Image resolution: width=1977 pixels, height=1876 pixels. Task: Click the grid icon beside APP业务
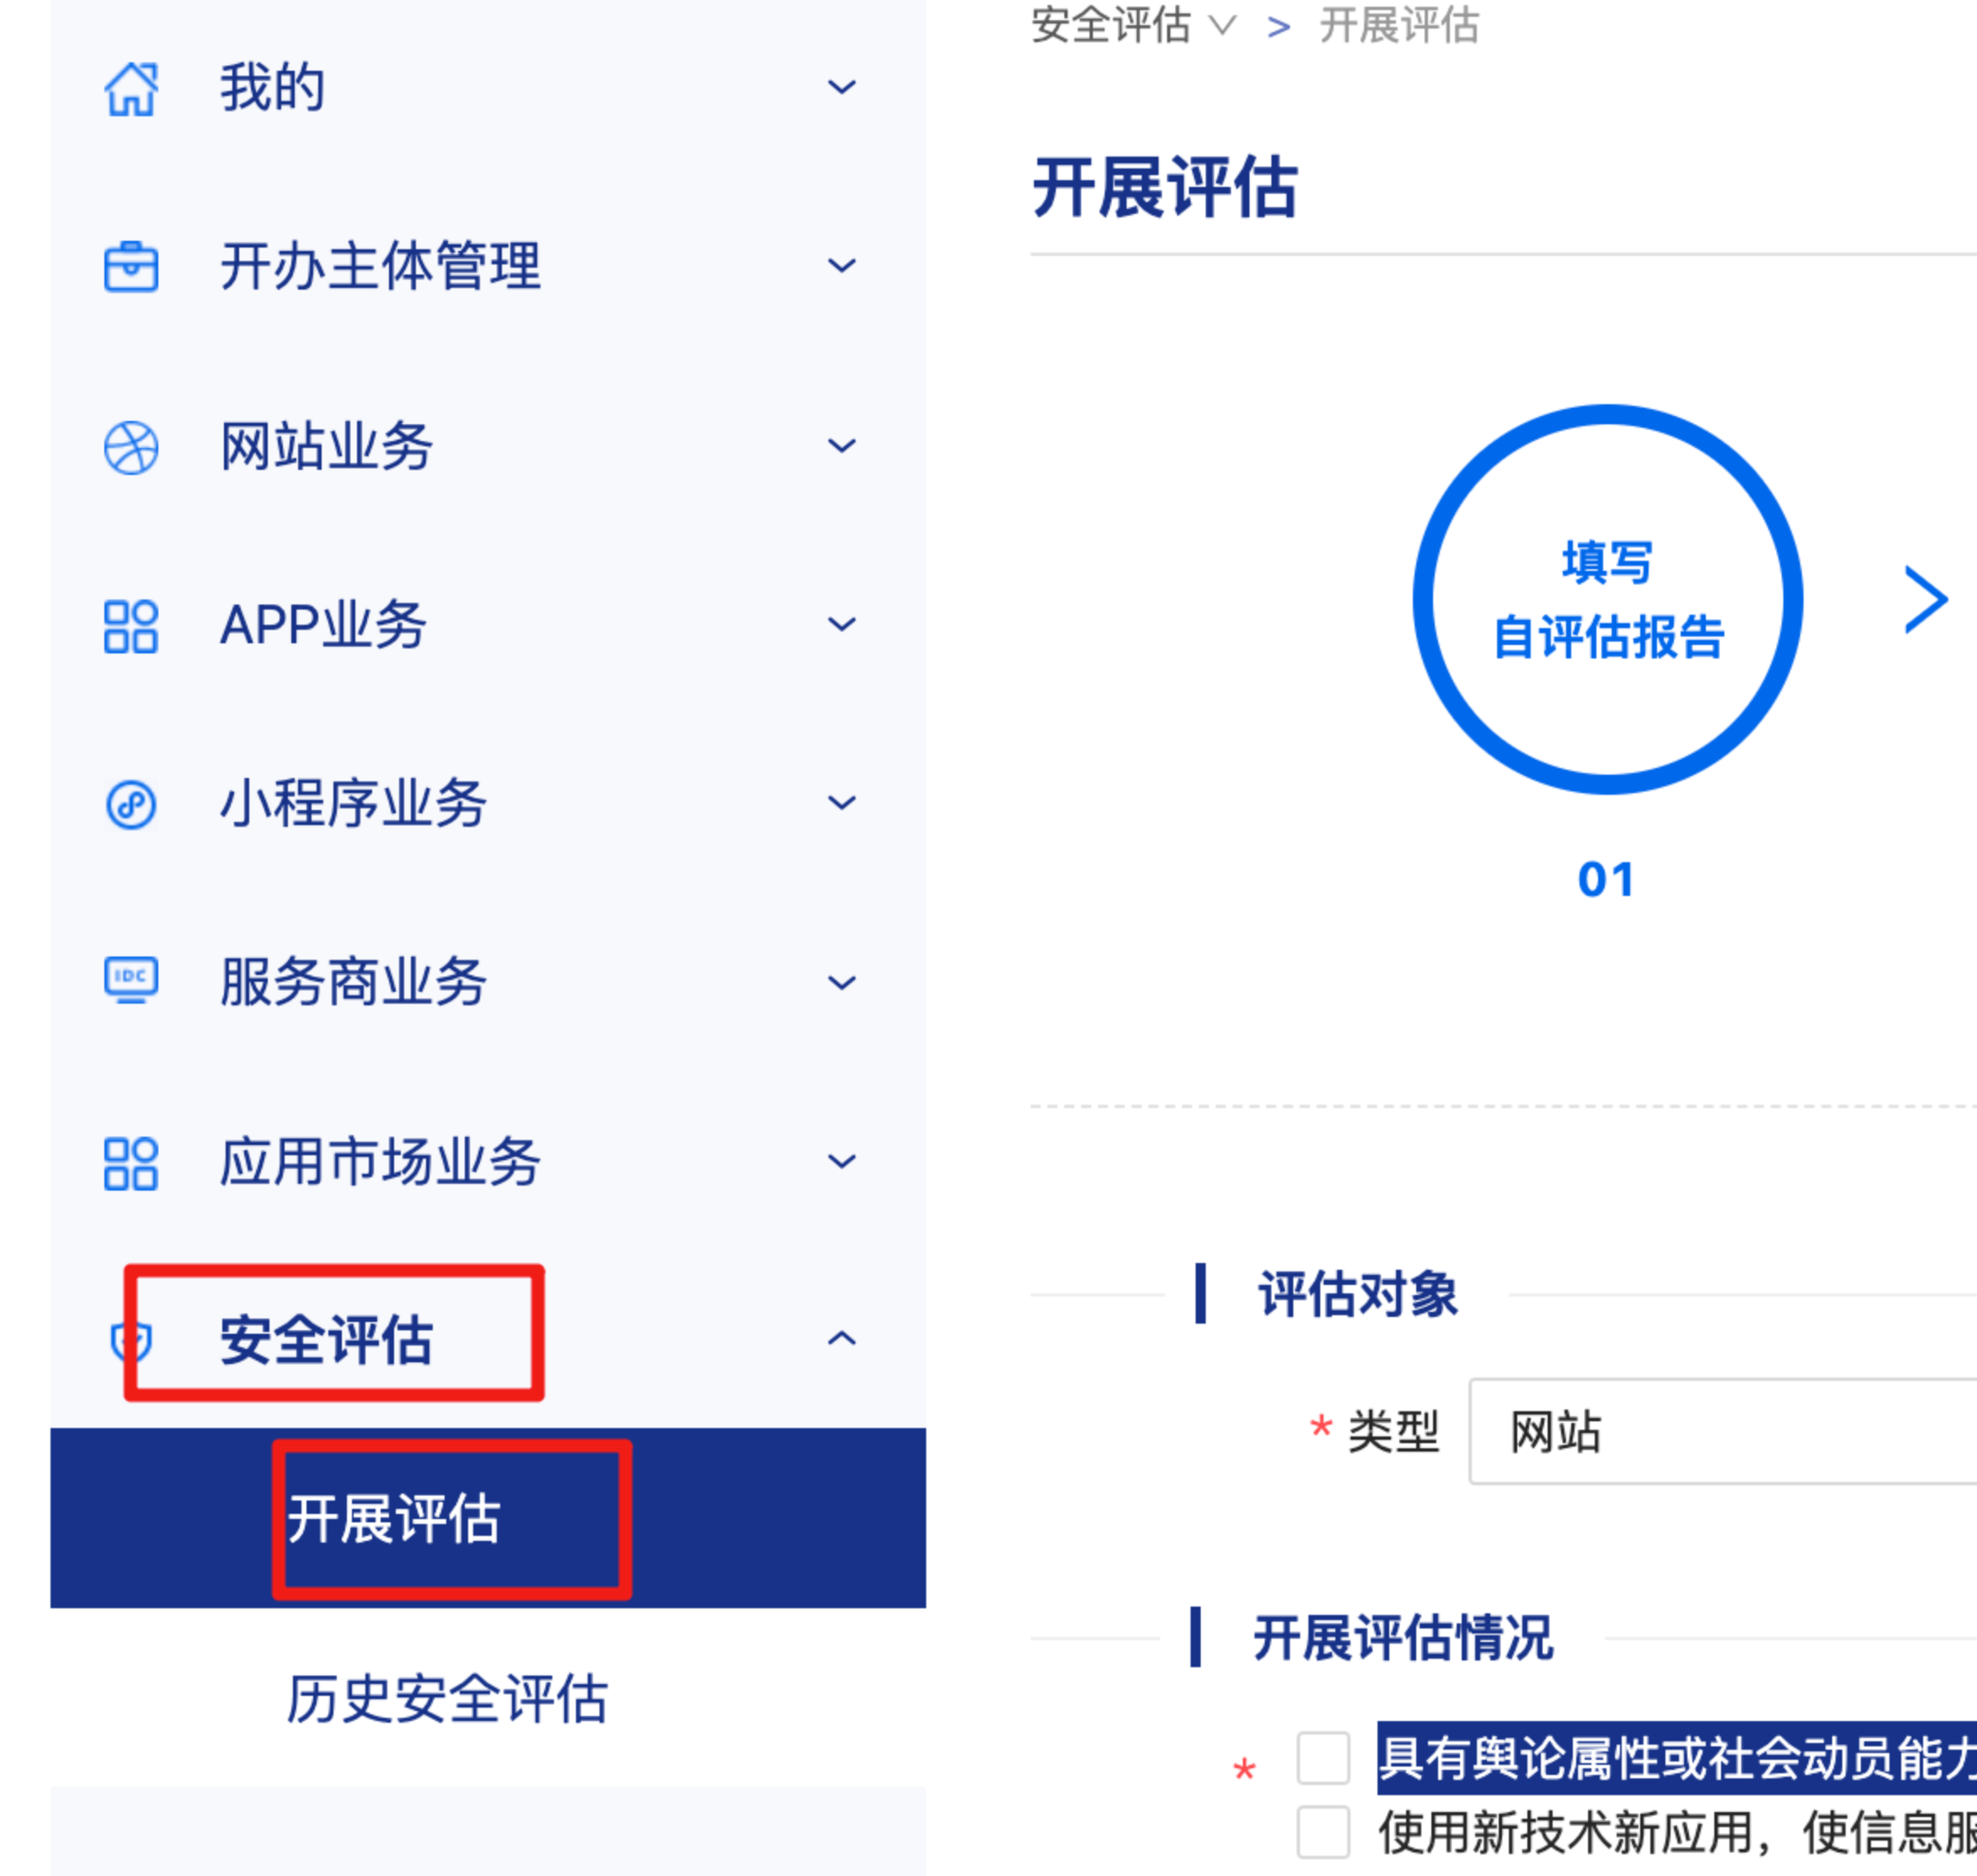pos(131,626)
